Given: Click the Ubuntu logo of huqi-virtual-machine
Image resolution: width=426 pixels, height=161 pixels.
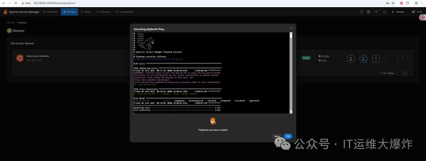Looking at the screenshot, I should point(19,58).
